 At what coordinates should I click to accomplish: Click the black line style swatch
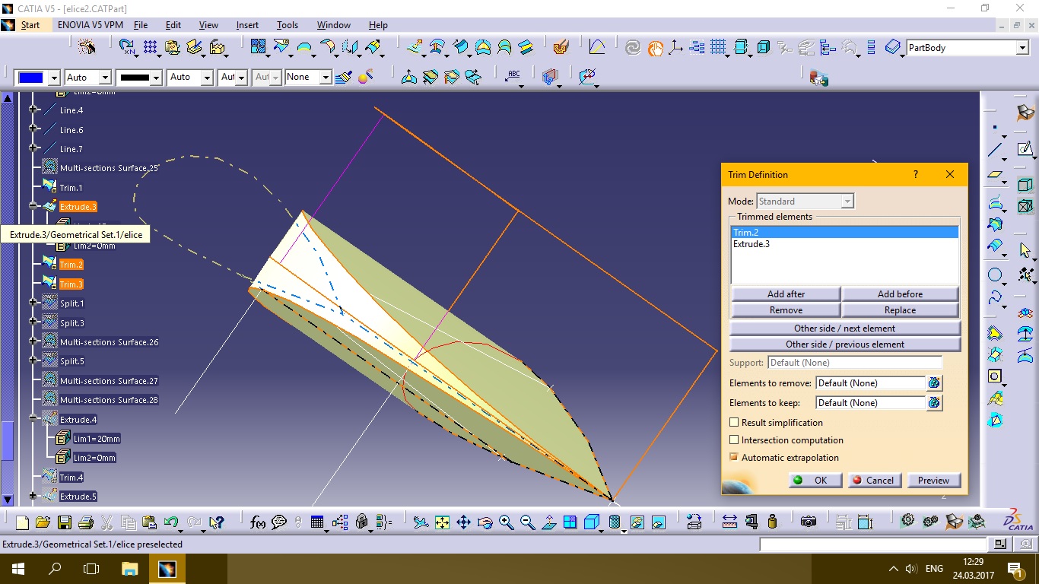(x=134, y=78)
